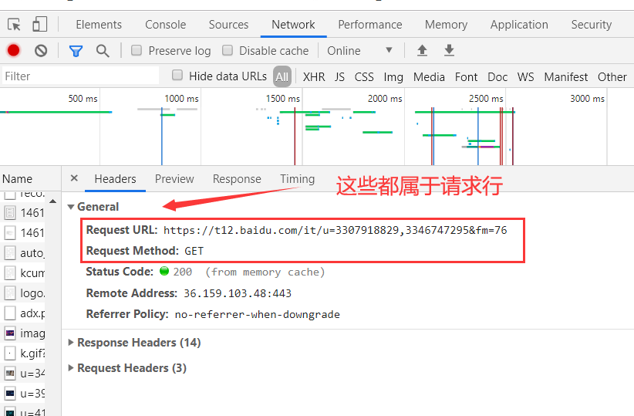
Task: Select the k.gif request icon
Action: point(10,353)
